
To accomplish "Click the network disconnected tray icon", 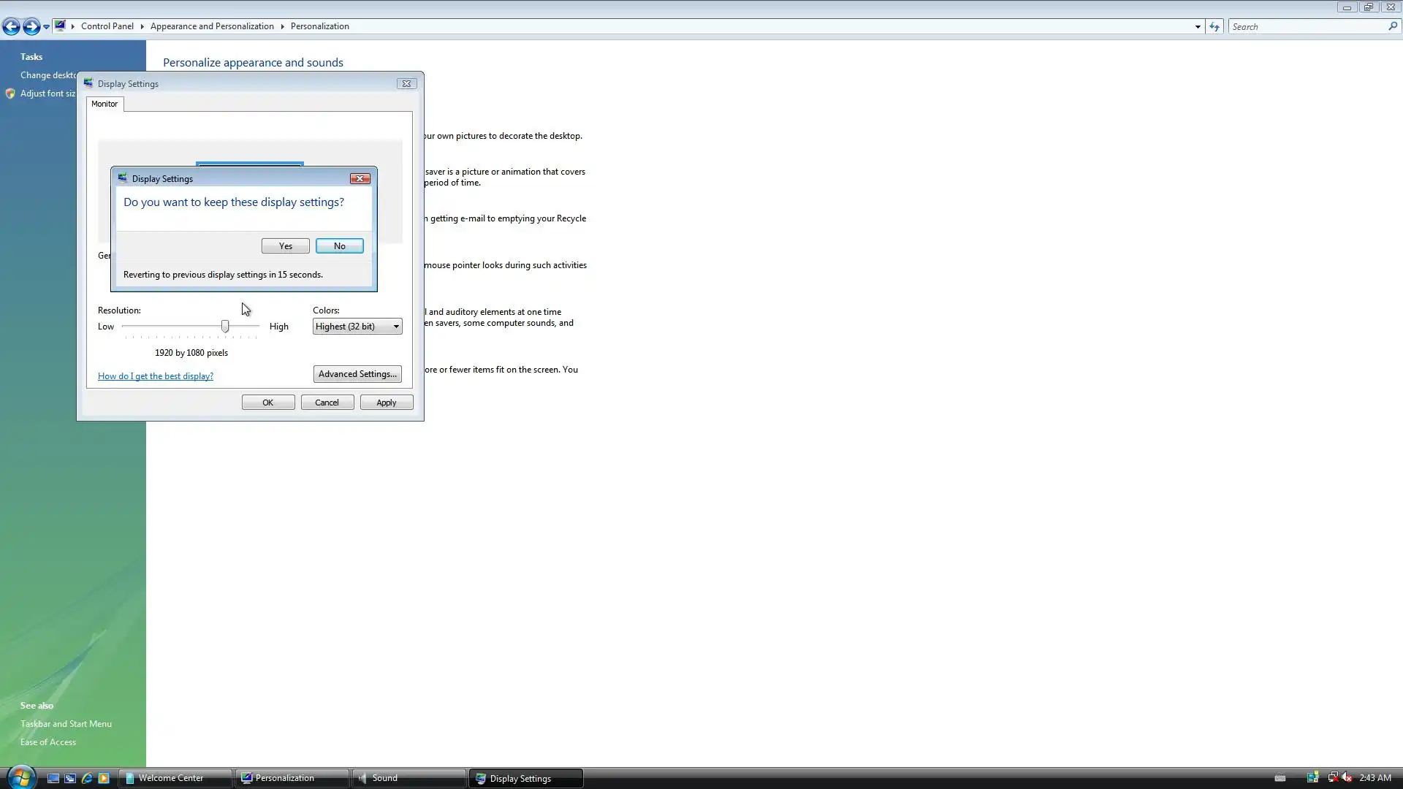I will (x=1332, y=777).
